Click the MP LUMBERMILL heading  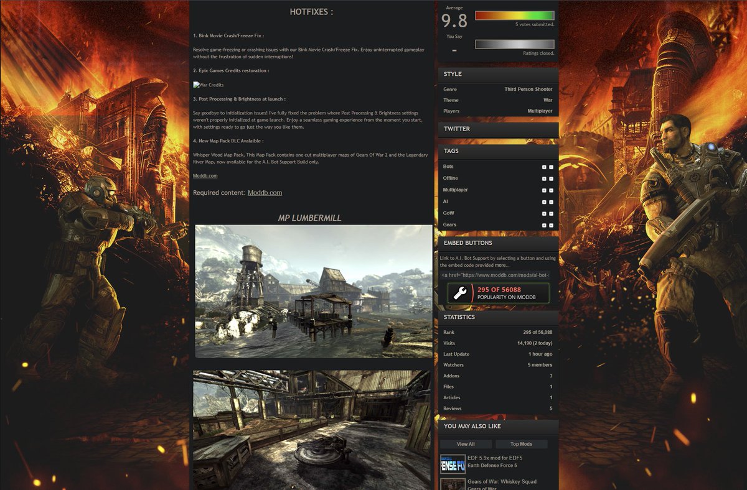point(309,218)
